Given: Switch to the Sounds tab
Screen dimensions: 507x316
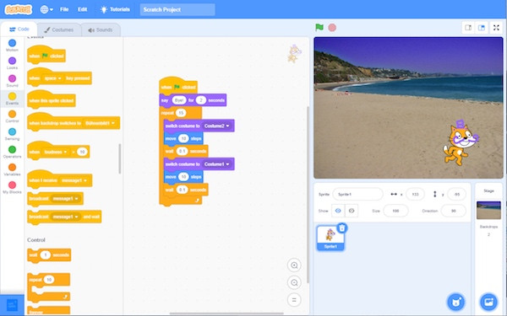Looking at the screenshot, I should coord(101,29).
